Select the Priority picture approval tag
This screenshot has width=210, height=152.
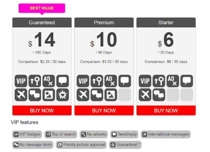(81, 145)
